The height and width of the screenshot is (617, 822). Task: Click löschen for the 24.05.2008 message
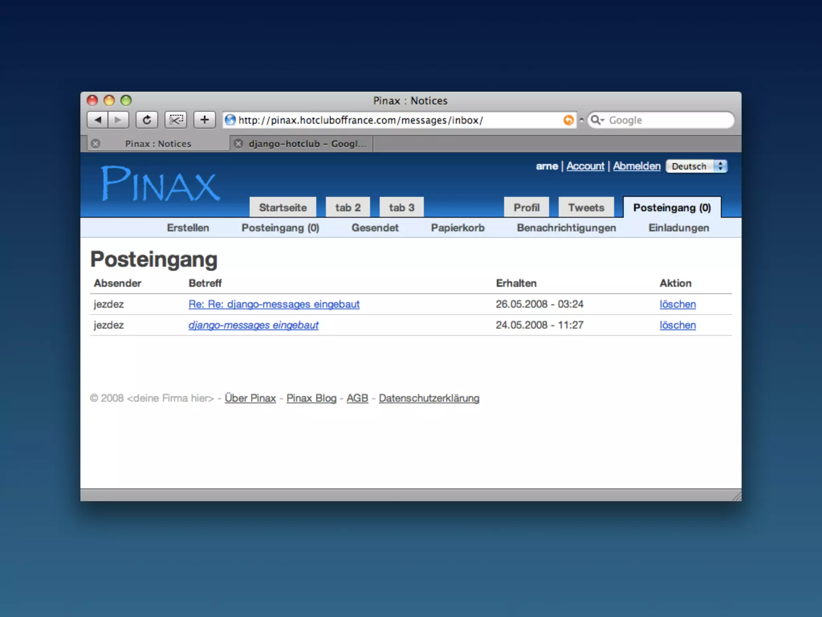(x=678, y=325)
